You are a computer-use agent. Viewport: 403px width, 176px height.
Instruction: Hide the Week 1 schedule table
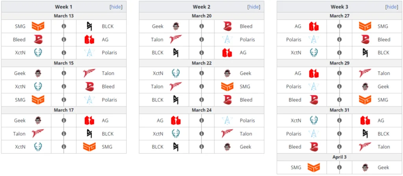[x=116, y=7]
